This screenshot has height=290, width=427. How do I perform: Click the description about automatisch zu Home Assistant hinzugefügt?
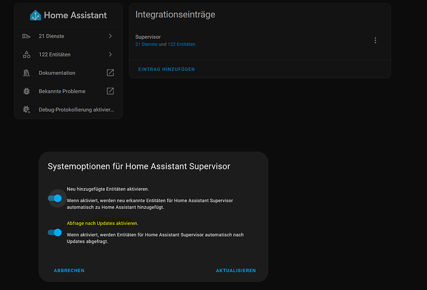click(x=150, y=204)
